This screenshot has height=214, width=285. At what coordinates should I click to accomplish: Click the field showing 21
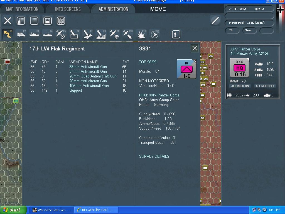click(x=232, y=30)
